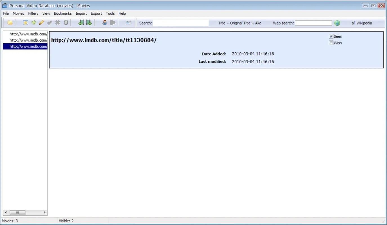Click the app clapperboard icon in title bar
The width and height of the screenshot is (387, 225).
5,5
